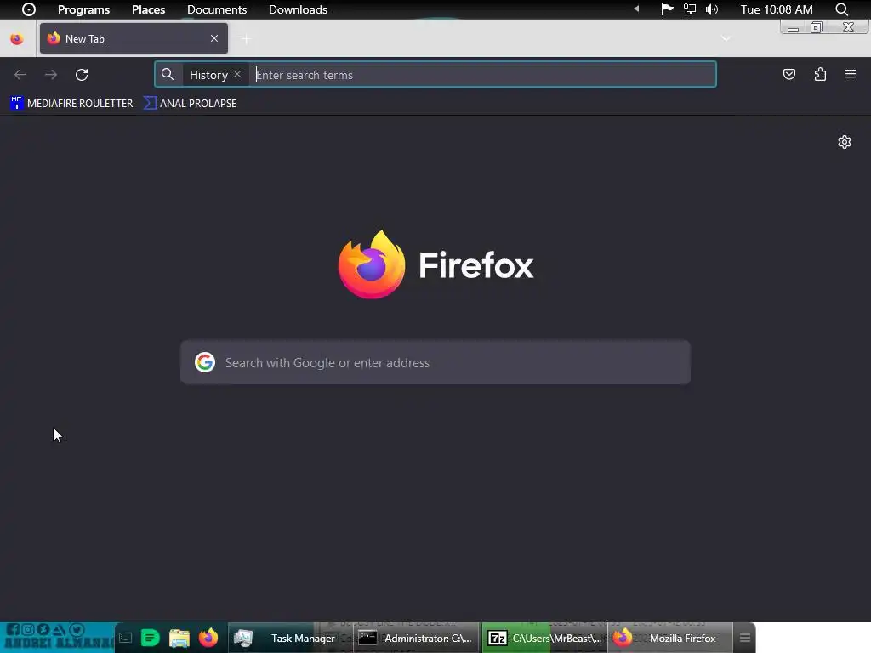The width and height of the screenshot is (871, 653).
Task: Click the Tue 10:08 AM clock
Action: [x=776, y=9]
